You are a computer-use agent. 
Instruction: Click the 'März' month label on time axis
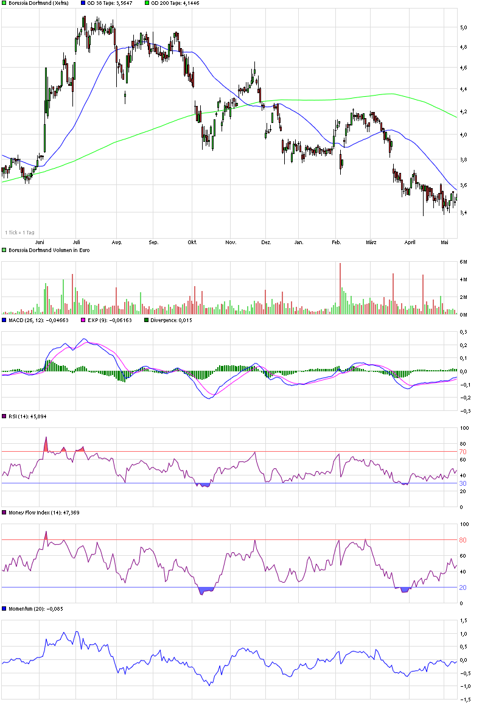[x=371, y=242]
